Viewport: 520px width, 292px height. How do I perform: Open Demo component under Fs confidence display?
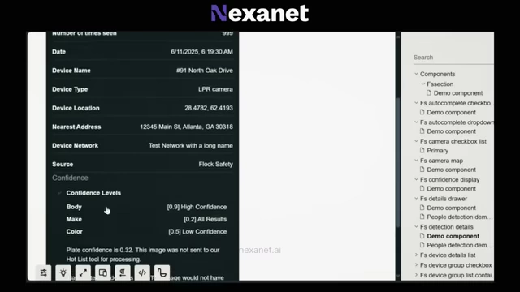pos(452,189)
